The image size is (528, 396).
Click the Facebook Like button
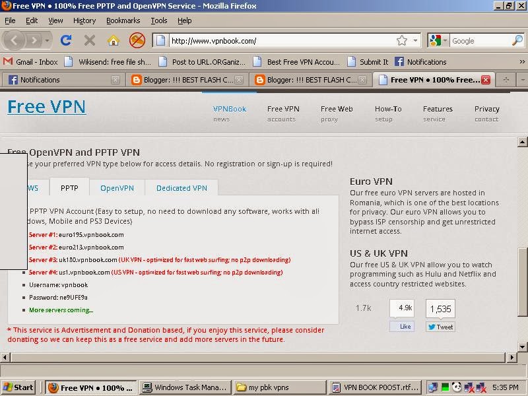402,326
